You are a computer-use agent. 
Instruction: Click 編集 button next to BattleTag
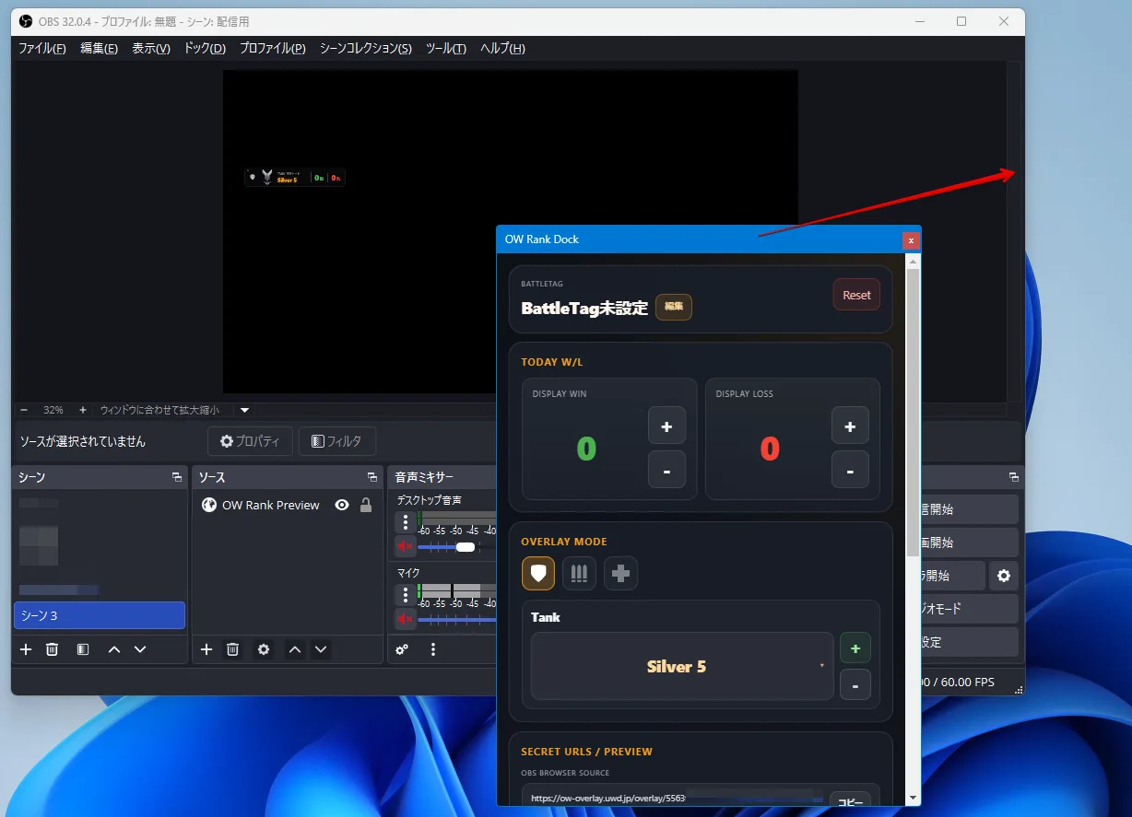click(x=674, y=307)
